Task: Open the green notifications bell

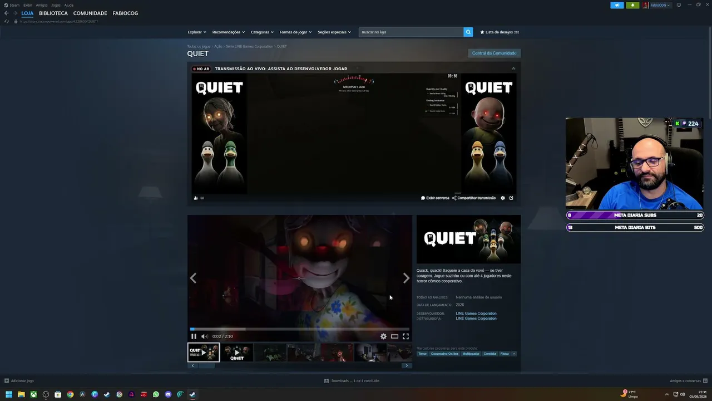Action: [x=632, y=5]
